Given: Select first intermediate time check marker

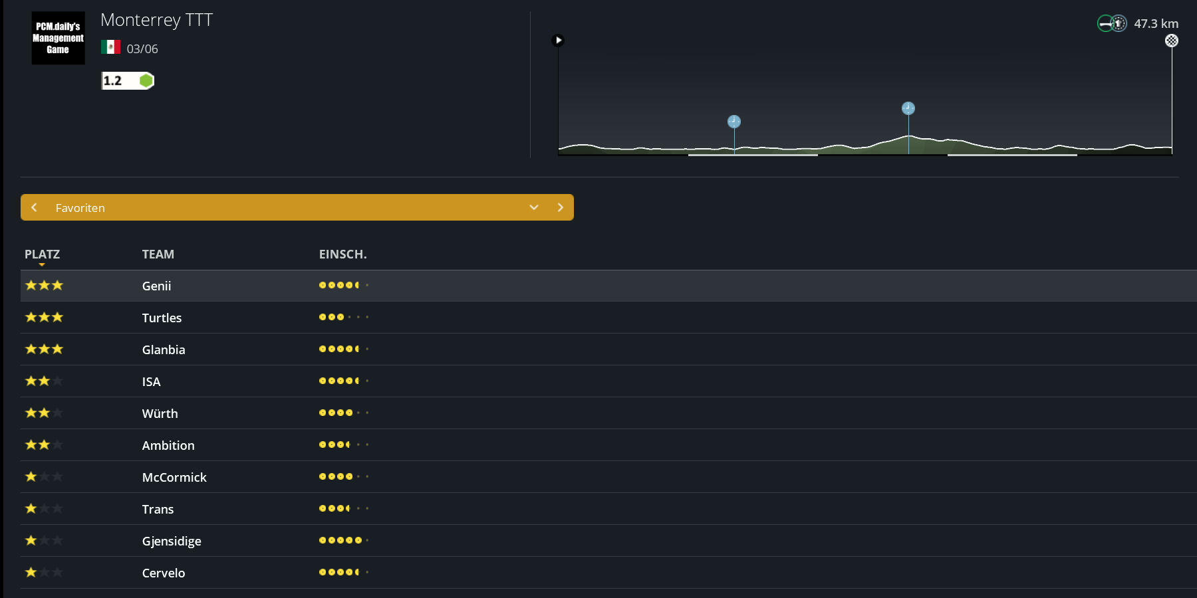Looking at the screenshot, I should 734,122.
